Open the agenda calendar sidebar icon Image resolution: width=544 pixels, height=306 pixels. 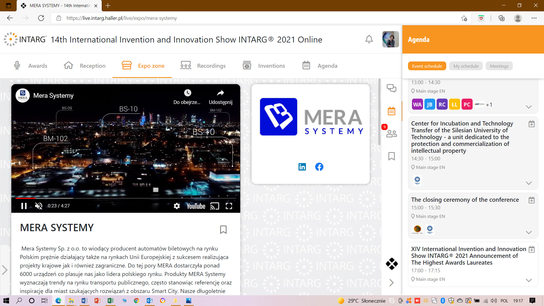[x=392, y=111]
